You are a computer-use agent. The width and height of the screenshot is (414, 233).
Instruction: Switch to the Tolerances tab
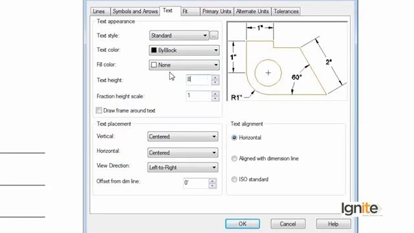pyautogui.click(x=286, y=12)
